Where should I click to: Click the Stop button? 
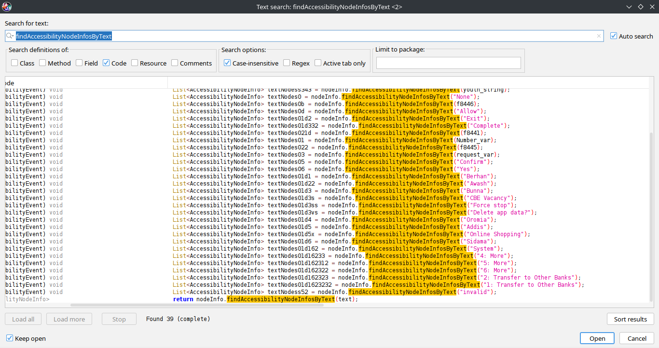click(x=119, y=319)
